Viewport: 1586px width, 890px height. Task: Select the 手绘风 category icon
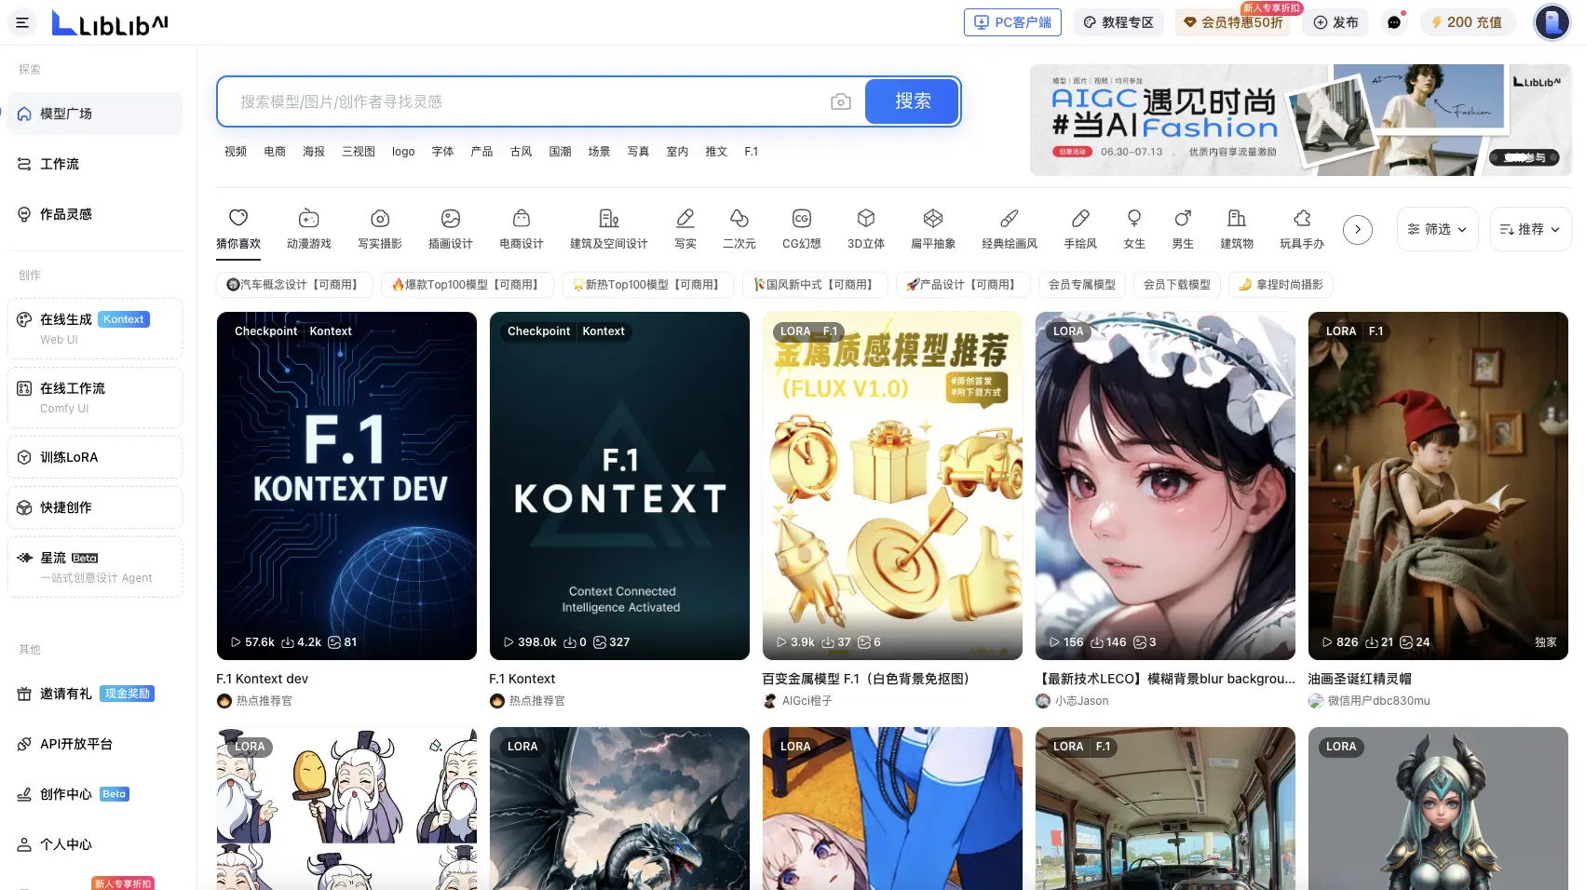[1080, 229]
